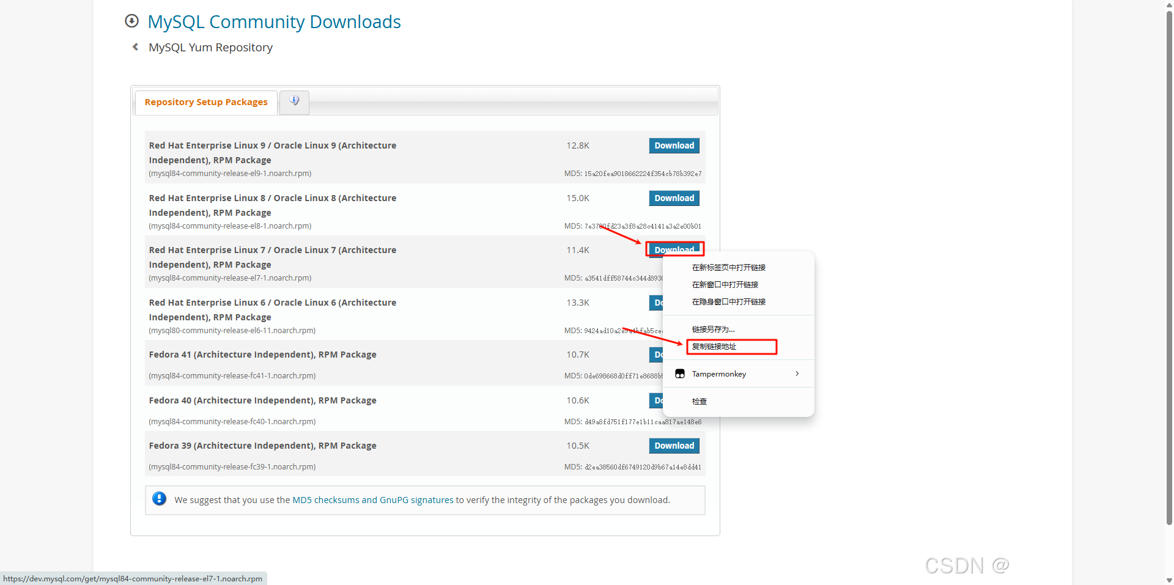
Task: Click scrollbar down arrow at page bottom
Action: [x=1169, y=580]
